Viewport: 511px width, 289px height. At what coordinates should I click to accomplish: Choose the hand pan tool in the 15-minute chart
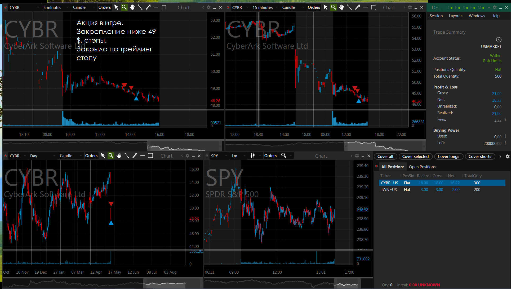[x=341, y=7]
